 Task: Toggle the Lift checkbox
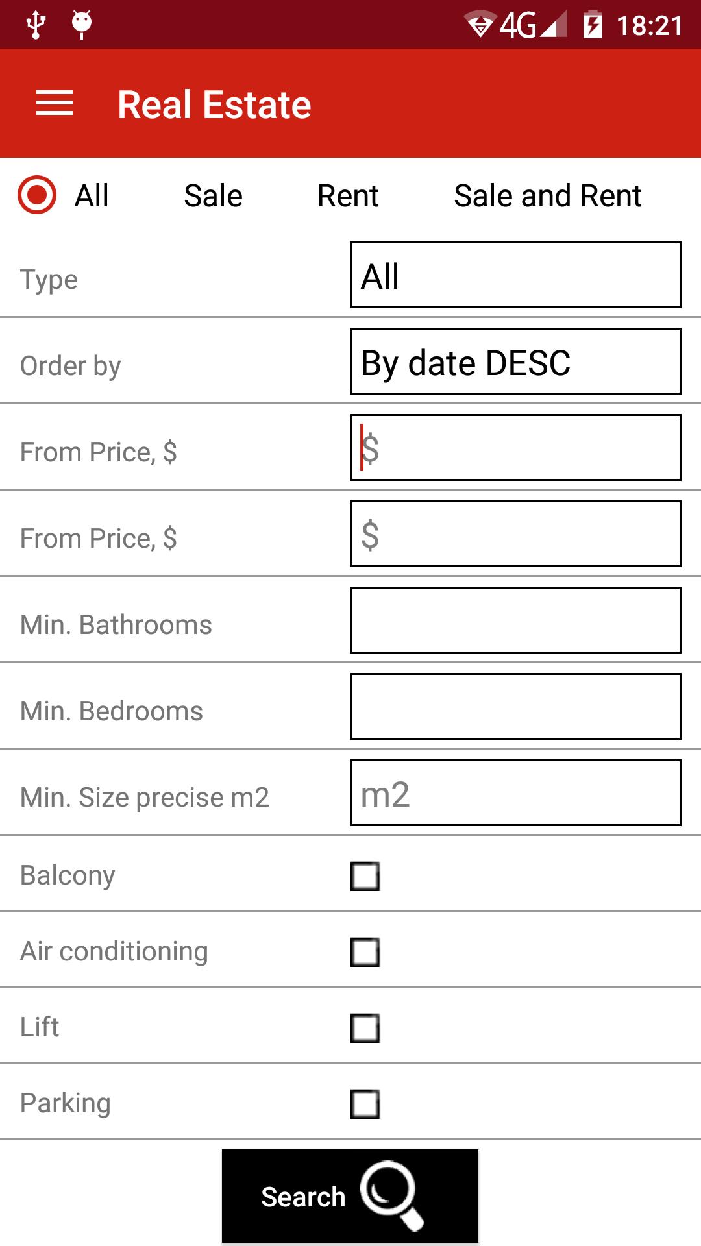click(365, 1028)
